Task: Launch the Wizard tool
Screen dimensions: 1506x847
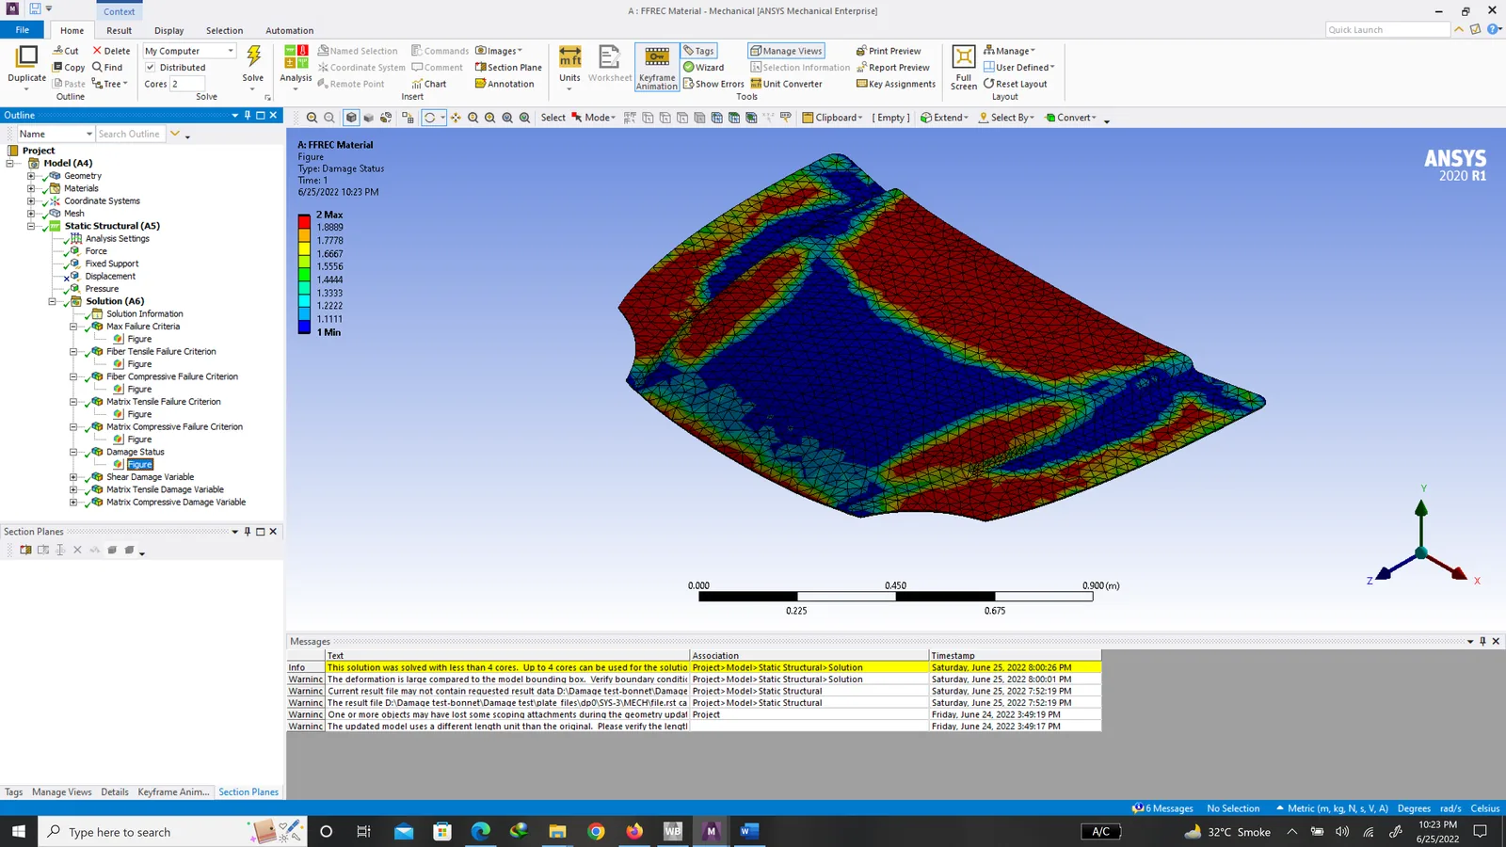Action: coord(703,67)
